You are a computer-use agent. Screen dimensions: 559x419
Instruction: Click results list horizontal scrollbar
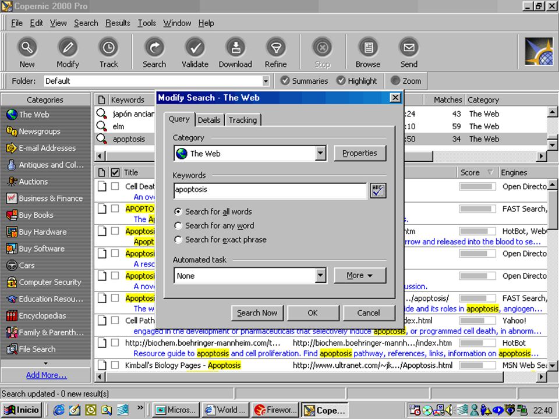pos(305,377)
